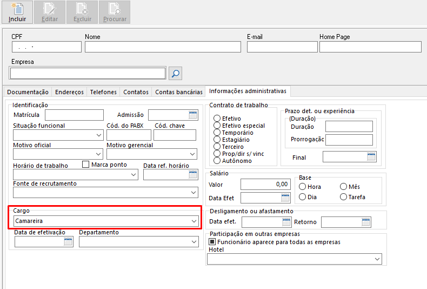Enable the Marca ponto checkbox
427x289 pixels.
(x=85, y=165)
